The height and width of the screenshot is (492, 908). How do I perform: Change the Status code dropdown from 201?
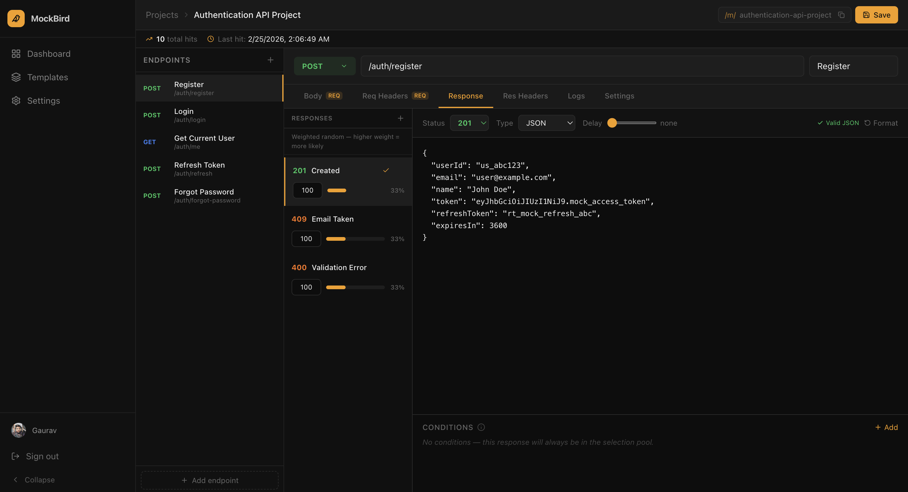(x=469, y=123)
